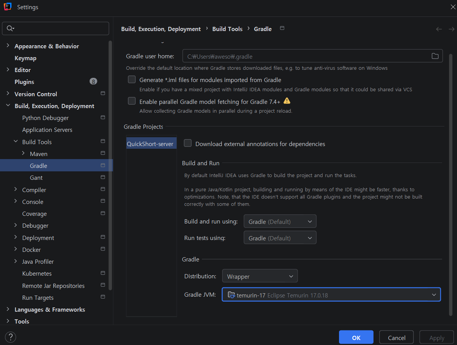The image size is (457, 345).
Task: Click the Apply button
Action: pyautogui.click(x=437, y=337)
